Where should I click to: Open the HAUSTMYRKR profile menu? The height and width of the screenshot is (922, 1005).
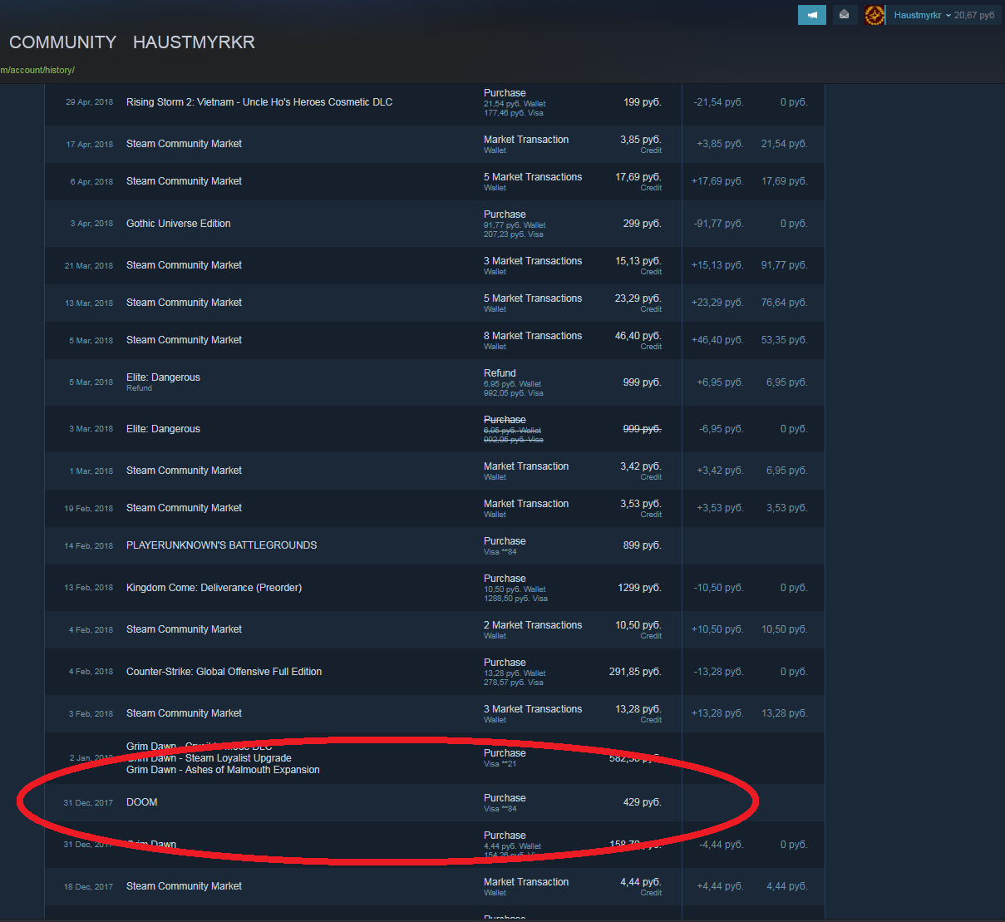[194, 42]
